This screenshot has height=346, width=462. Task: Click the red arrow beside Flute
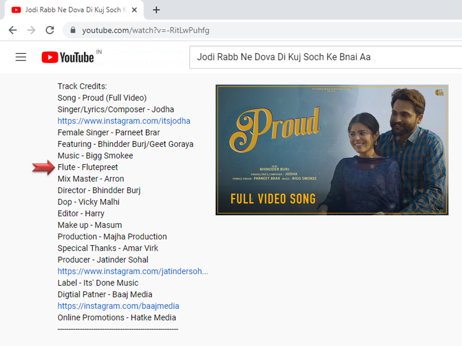[x=44, y=167]
